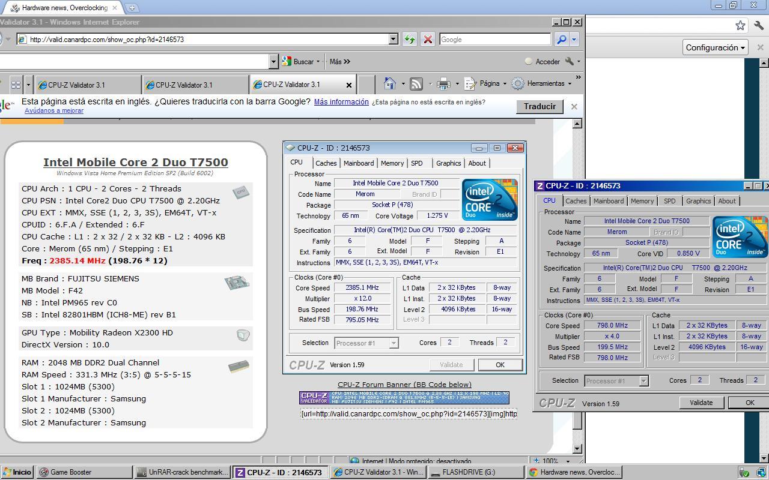
Task: Open the Inicio start button
Action: [x=17, y=472]
